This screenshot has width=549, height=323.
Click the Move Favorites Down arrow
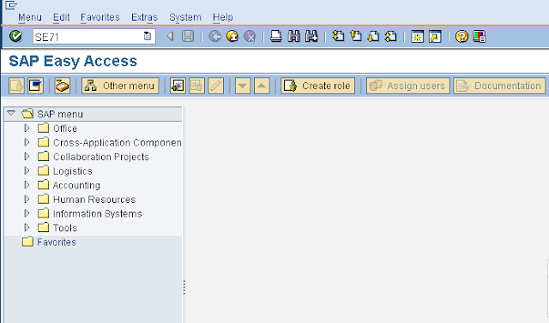tap(243, 86)
